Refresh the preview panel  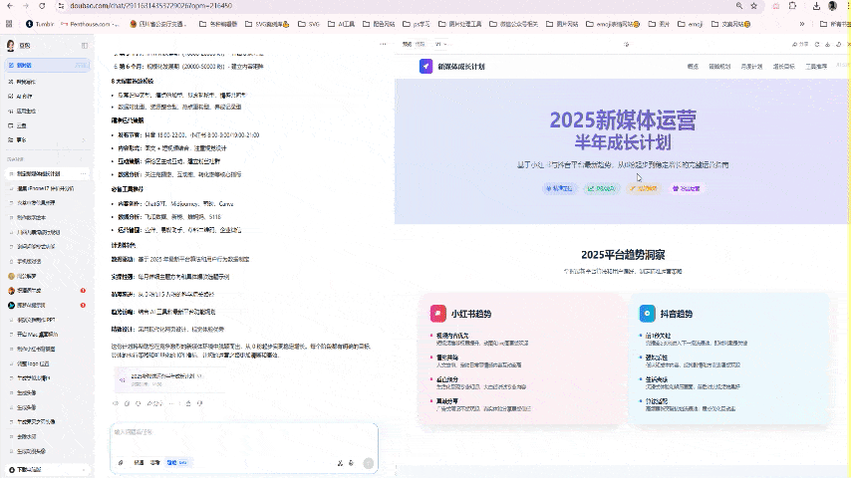(817, 45)
